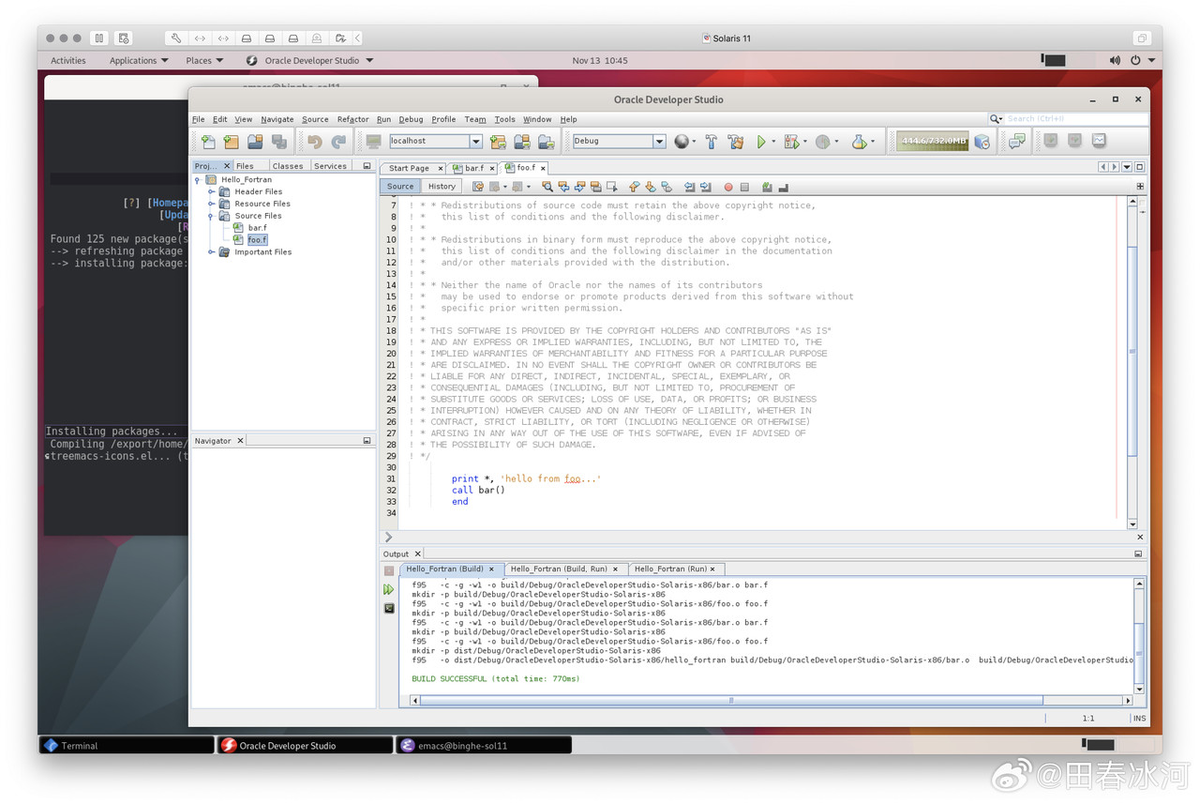Screen dimensions: 1200x804
Task: Open the localhost build host dropdown
Action: click(x=476, y=141)
